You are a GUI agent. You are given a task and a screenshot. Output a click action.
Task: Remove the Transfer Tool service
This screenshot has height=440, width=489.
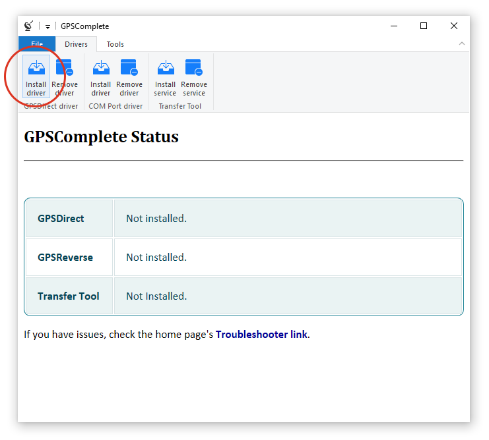coord(194,76)
